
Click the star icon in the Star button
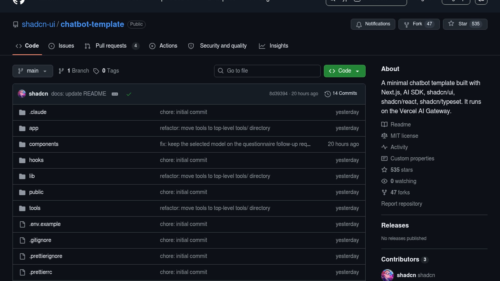[451, 24]
